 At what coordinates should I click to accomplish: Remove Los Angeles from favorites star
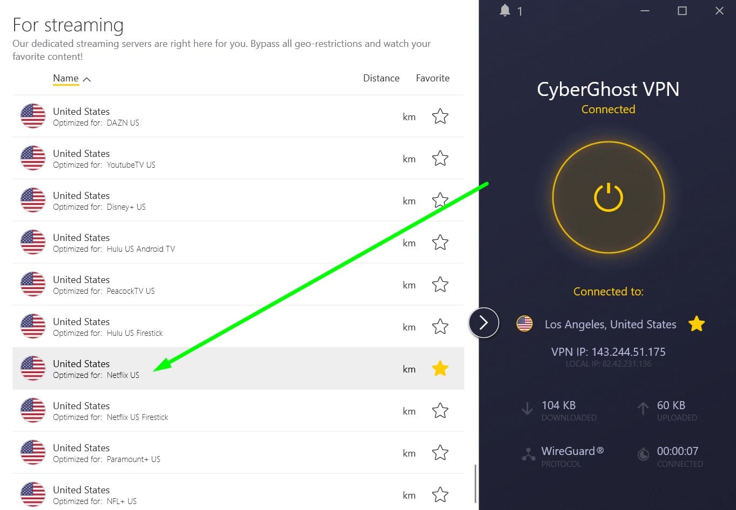point(697,324)
